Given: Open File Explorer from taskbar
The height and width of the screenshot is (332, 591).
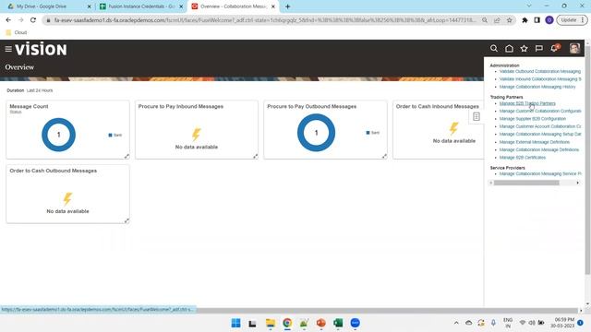Looking at the screenshot, I should coord(271,323).
